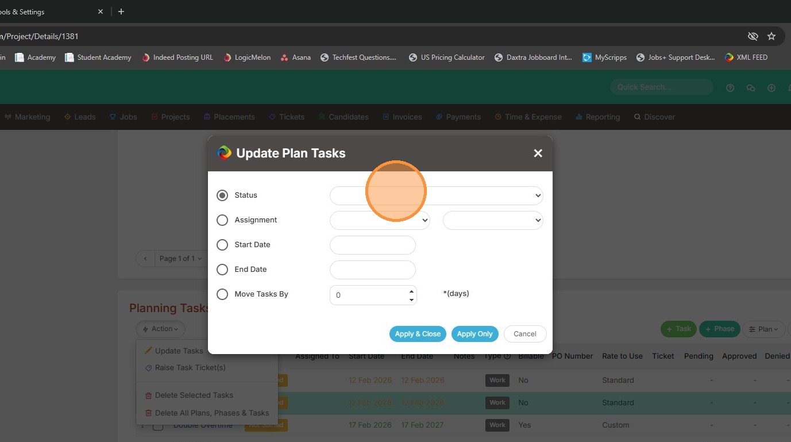Click the Type column info icon

pos(507,356)
